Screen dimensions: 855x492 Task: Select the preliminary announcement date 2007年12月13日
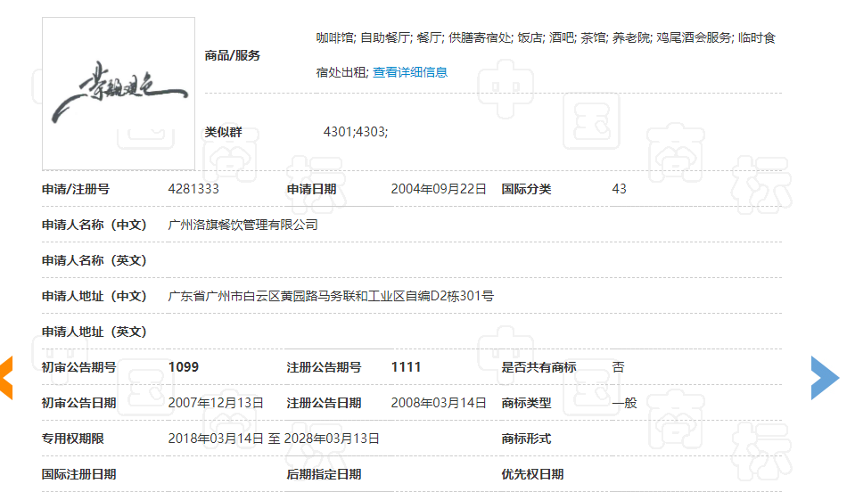point(216,403)
